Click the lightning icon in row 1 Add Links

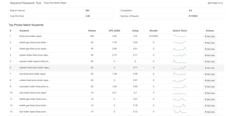coord(206,37)
